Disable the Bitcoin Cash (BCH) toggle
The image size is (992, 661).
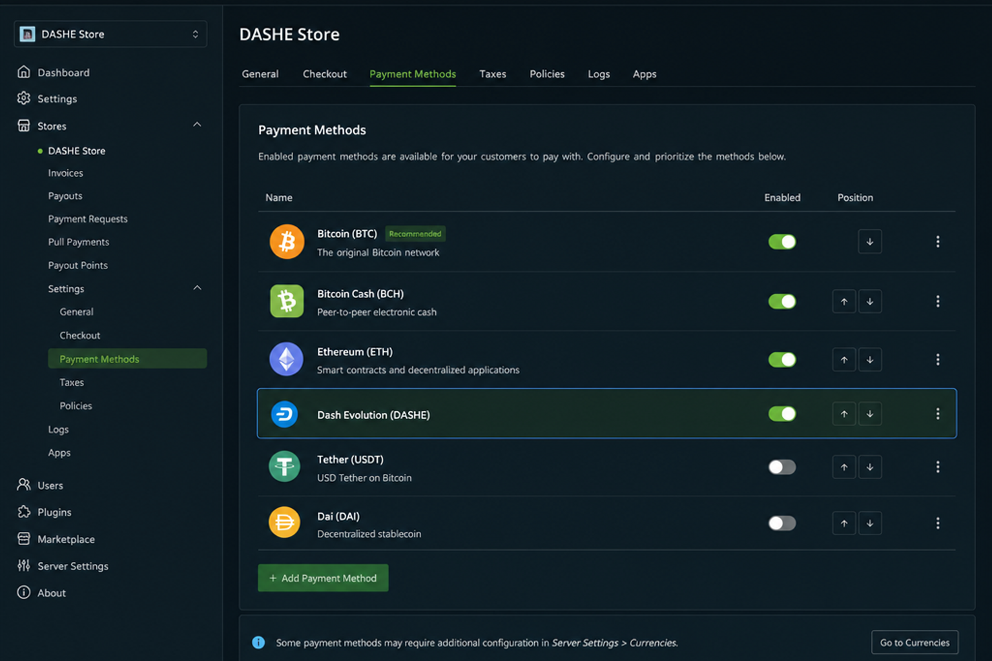(x=782, y=301)
